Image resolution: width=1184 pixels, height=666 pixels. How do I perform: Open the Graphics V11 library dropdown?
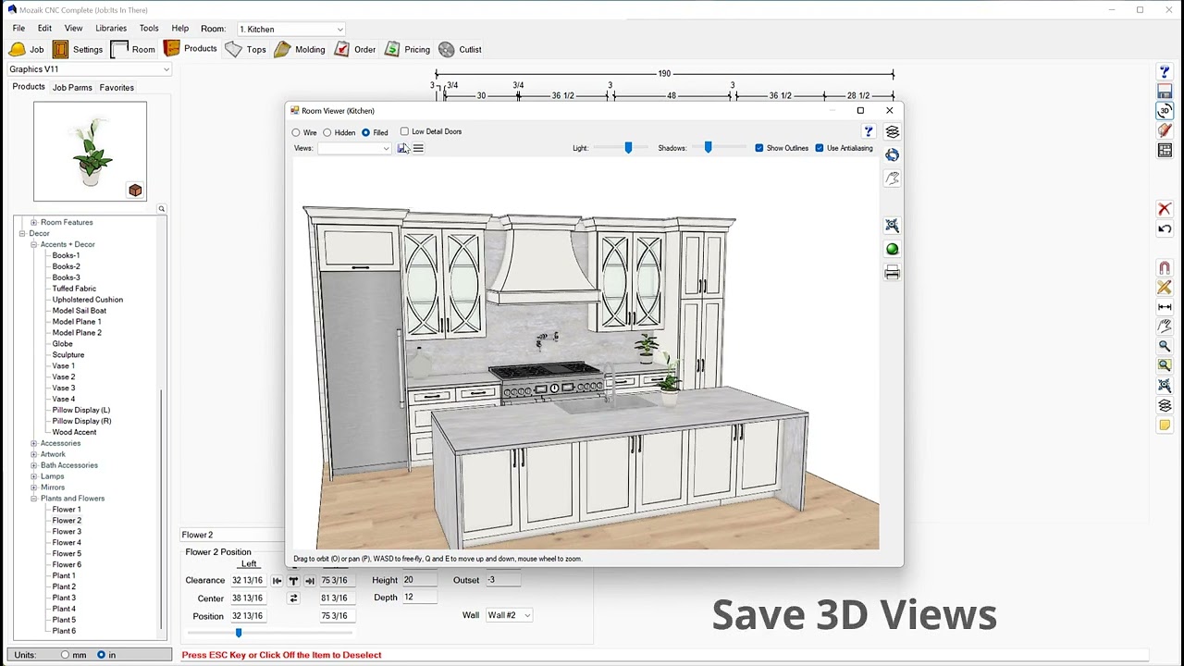click(89, 69)
